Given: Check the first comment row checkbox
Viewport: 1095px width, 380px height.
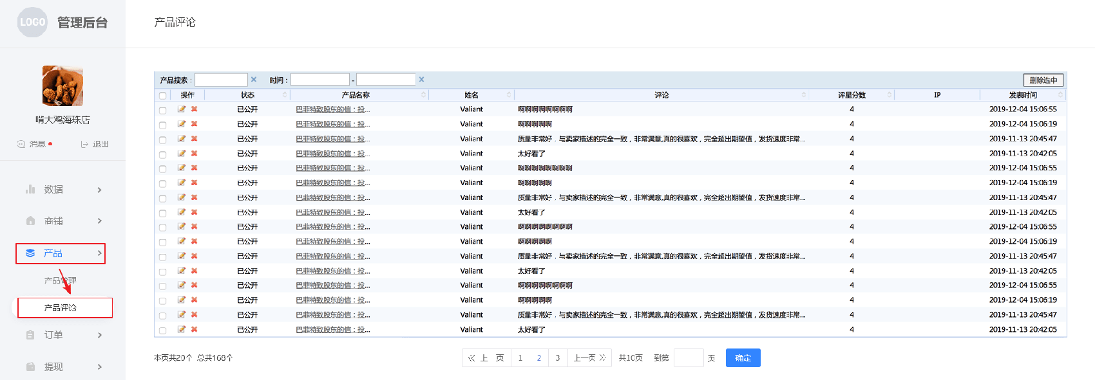Looking at the screenshot, I should [x=162, y=110].
